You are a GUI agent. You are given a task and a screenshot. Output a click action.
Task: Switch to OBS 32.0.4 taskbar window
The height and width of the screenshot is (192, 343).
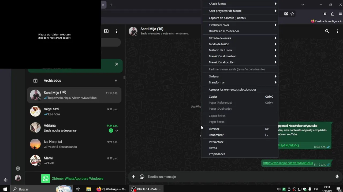(x=146, y=189)
